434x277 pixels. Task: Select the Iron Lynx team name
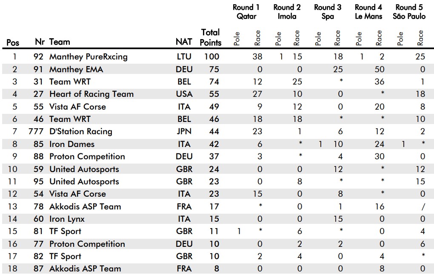coord(67,219)
